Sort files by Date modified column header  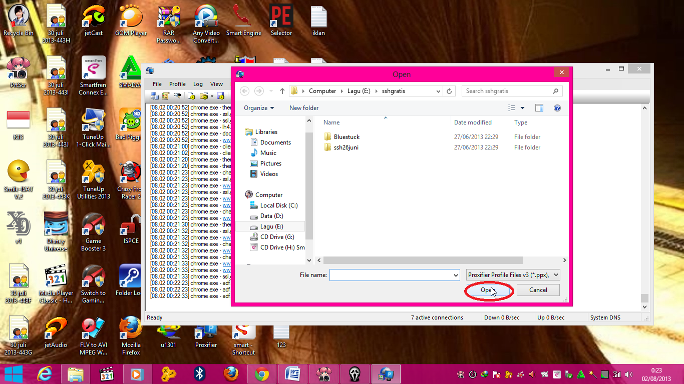pyautogui.click(x=481, y=122)
